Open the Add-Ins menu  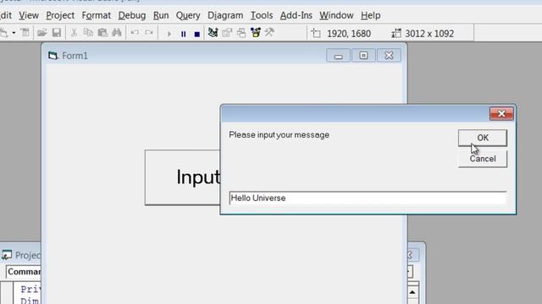point(296,15)
